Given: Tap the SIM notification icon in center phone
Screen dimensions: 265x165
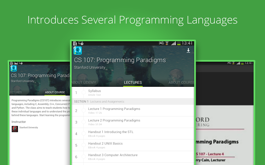Looking at the screenshot, I should (x=75, y=44).
